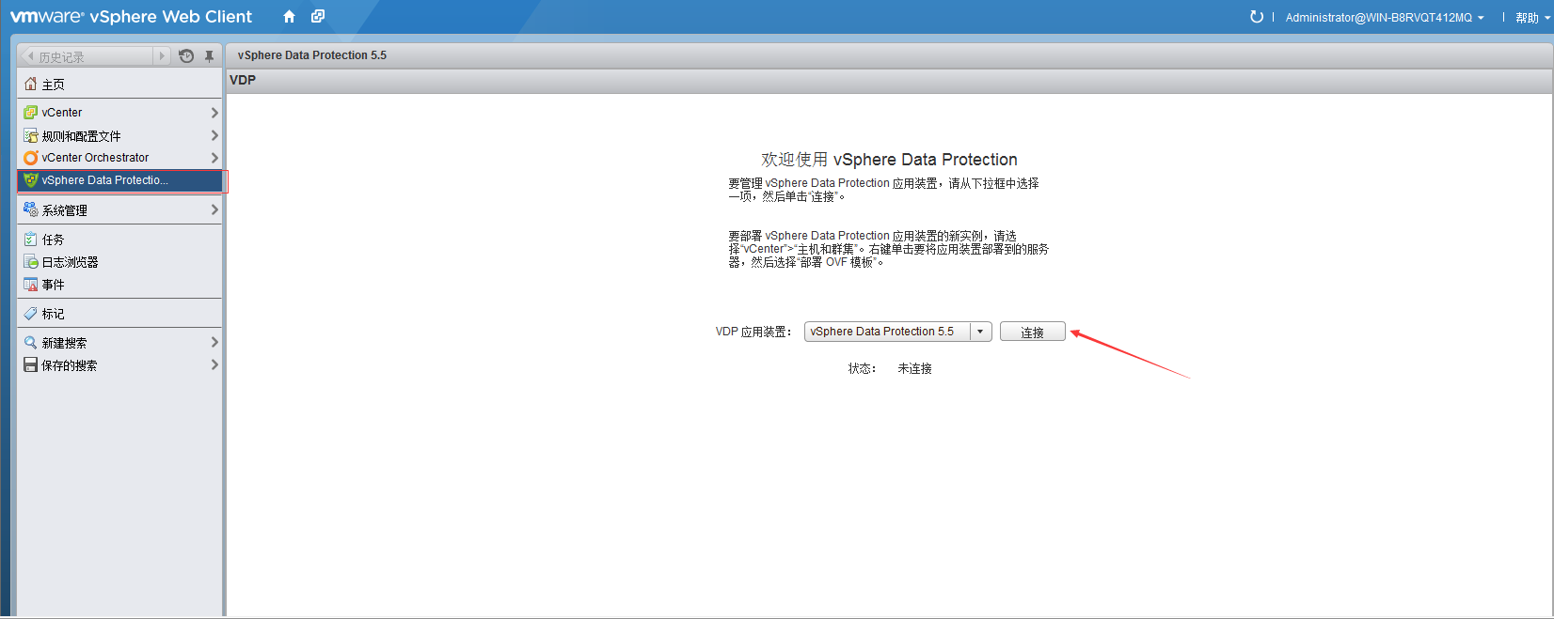The image size is (1554, 619).
Task: Expand the 规则和配置文件 chevron
Action: [x=214, y=136]
